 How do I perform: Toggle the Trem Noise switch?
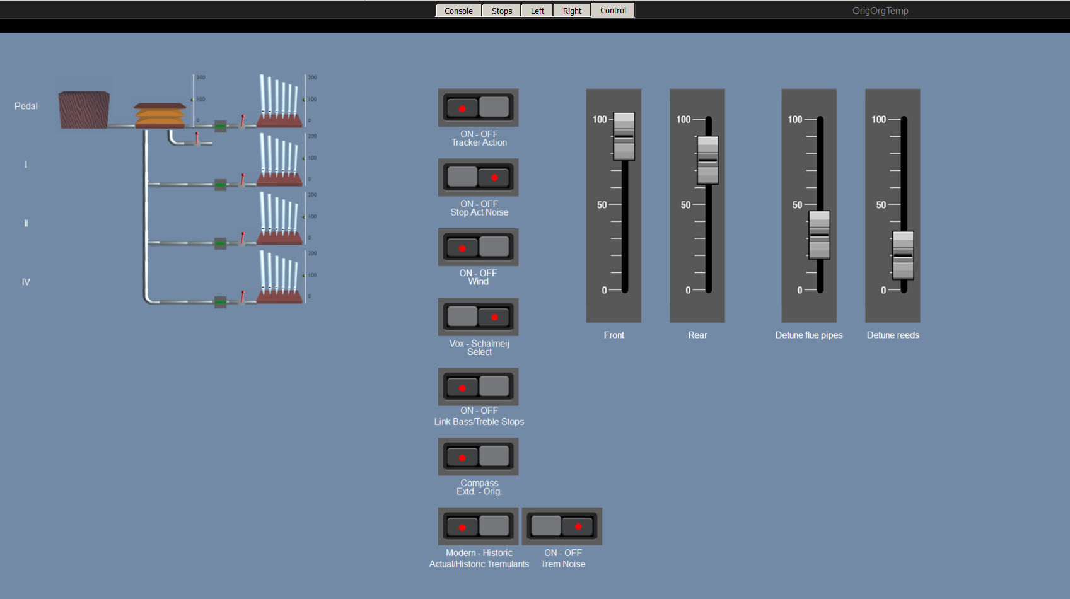point(562,526)
